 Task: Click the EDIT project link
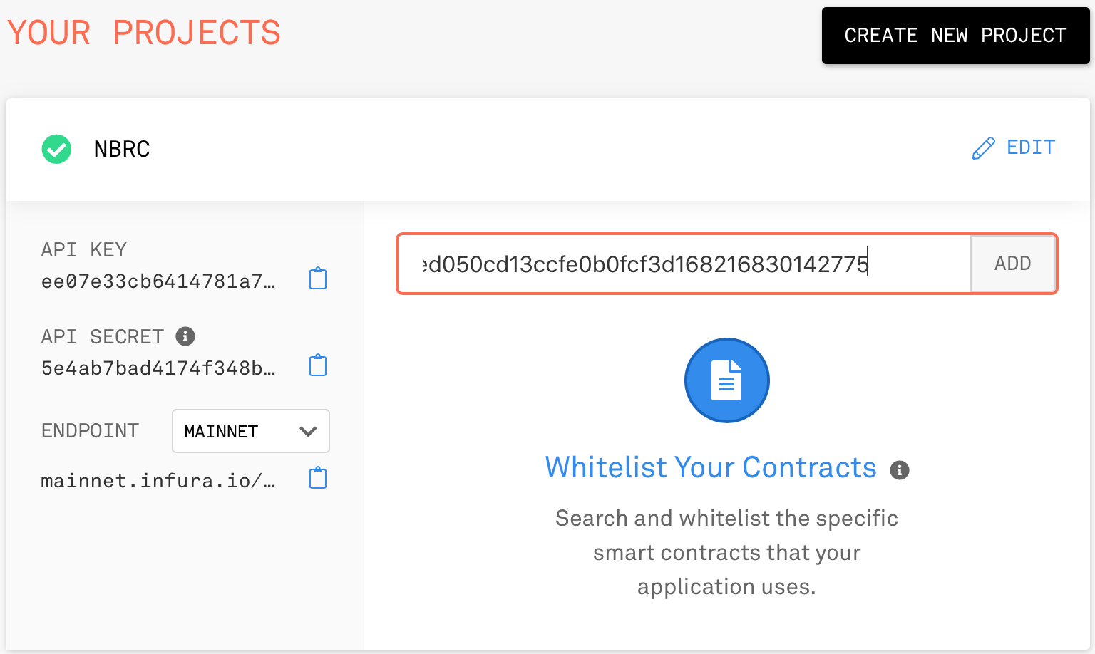pos(1031,147)
